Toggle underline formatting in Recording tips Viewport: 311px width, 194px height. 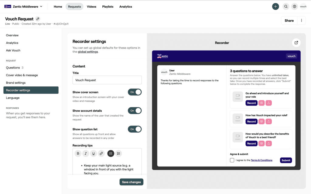[x=94, y=153]
